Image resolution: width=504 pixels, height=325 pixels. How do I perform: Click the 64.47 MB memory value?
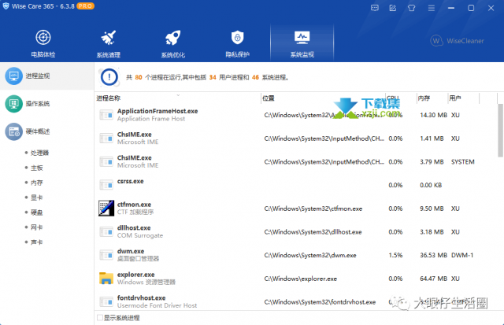tap(433, 279)
